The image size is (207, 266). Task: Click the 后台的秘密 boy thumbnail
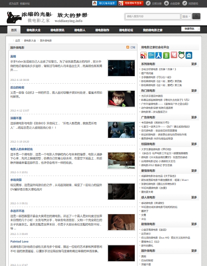121,99
